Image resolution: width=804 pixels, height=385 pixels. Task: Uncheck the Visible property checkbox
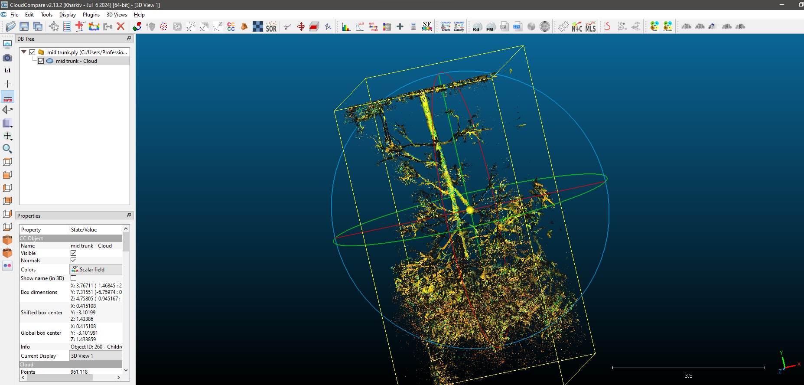click(74, 253)
